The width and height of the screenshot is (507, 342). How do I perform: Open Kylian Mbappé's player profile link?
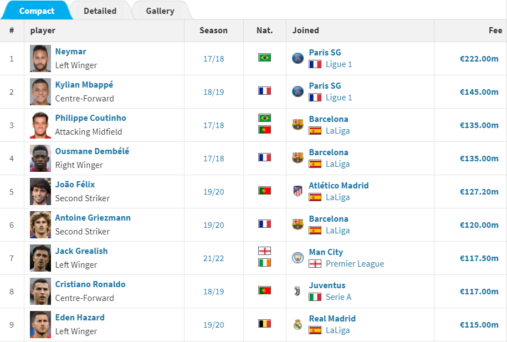84,85
